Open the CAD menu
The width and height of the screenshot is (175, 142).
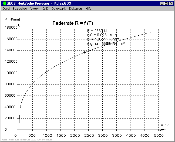45,9
